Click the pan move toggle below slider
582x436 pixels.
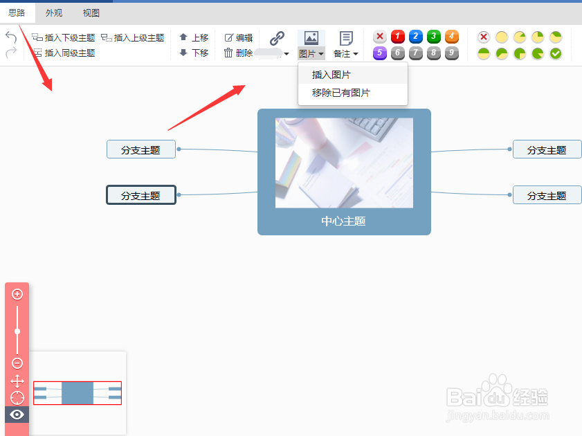click(x=17, y=380)
